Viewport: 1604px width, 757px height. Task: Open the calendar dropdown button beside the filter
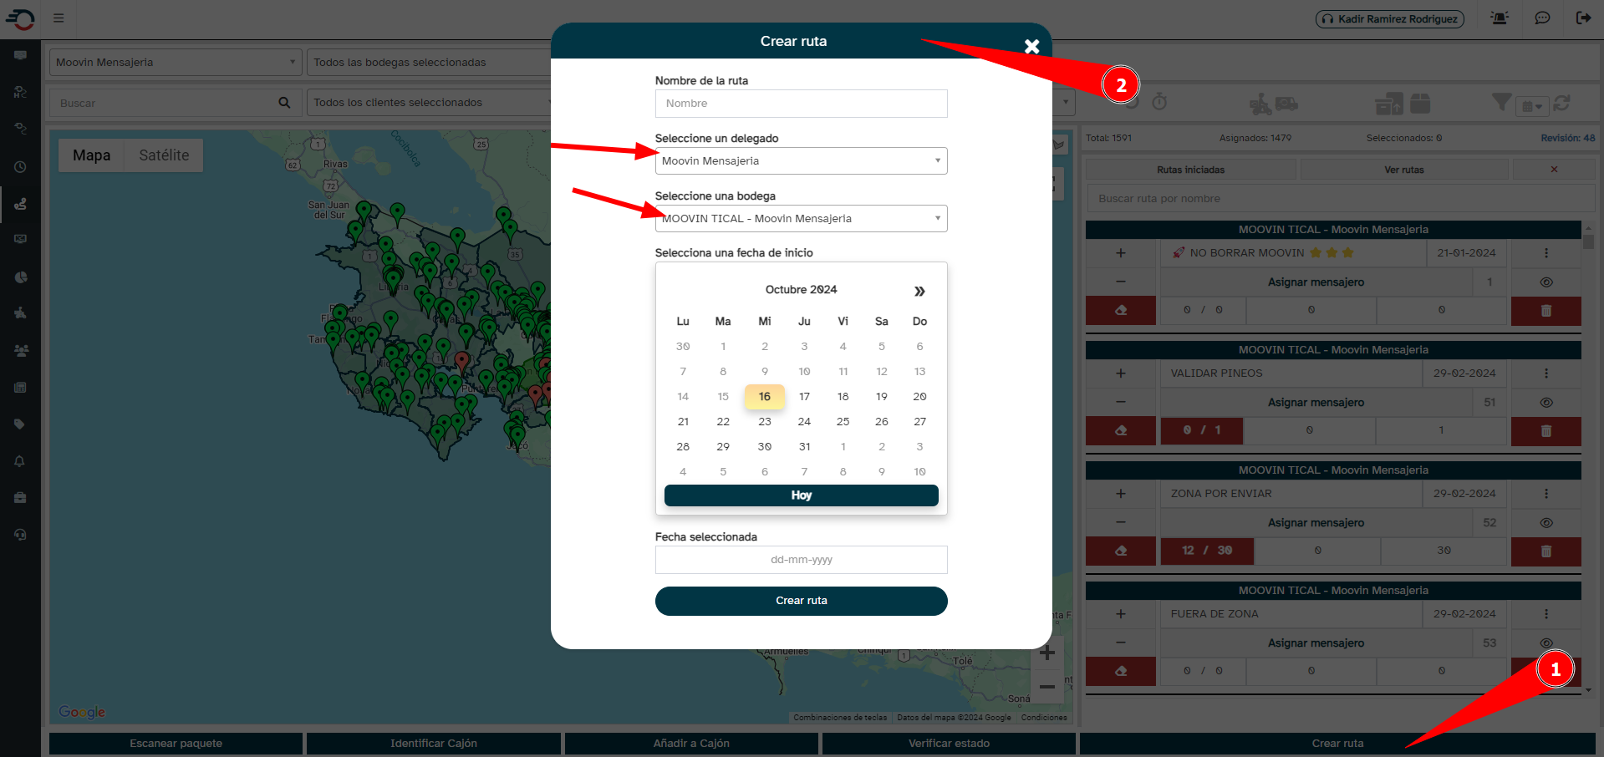pyautogui.click(x=1533, y=106)
